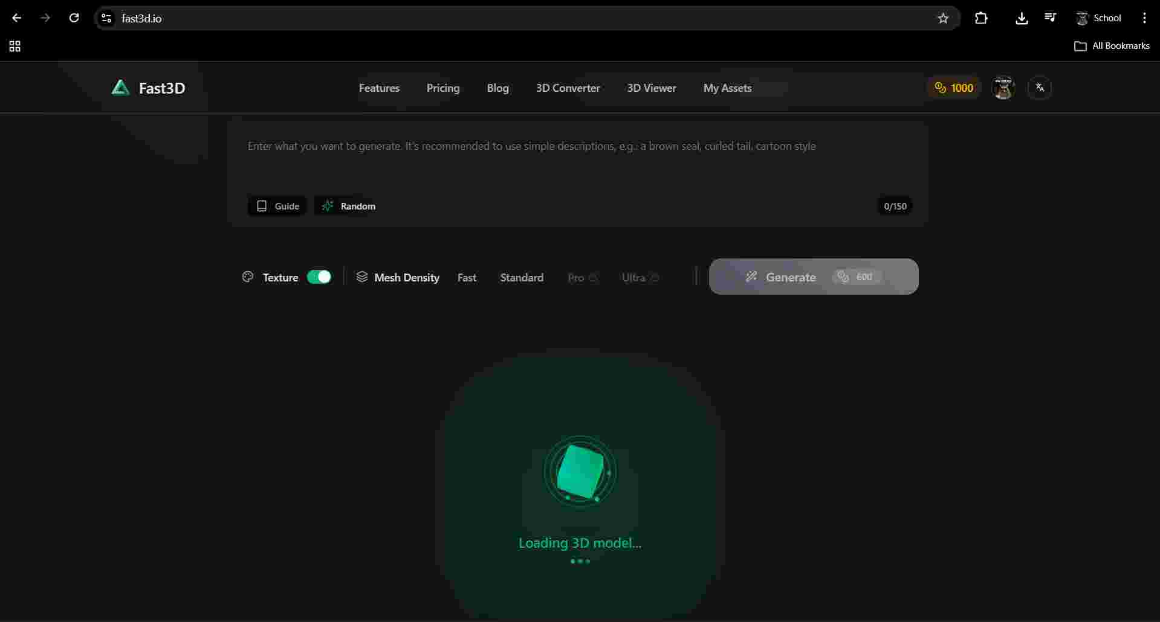Image resolution: width=1160 pixels, height=622 pixels.
Task: Check the 1000 credits balance
Action: point(954,88)
